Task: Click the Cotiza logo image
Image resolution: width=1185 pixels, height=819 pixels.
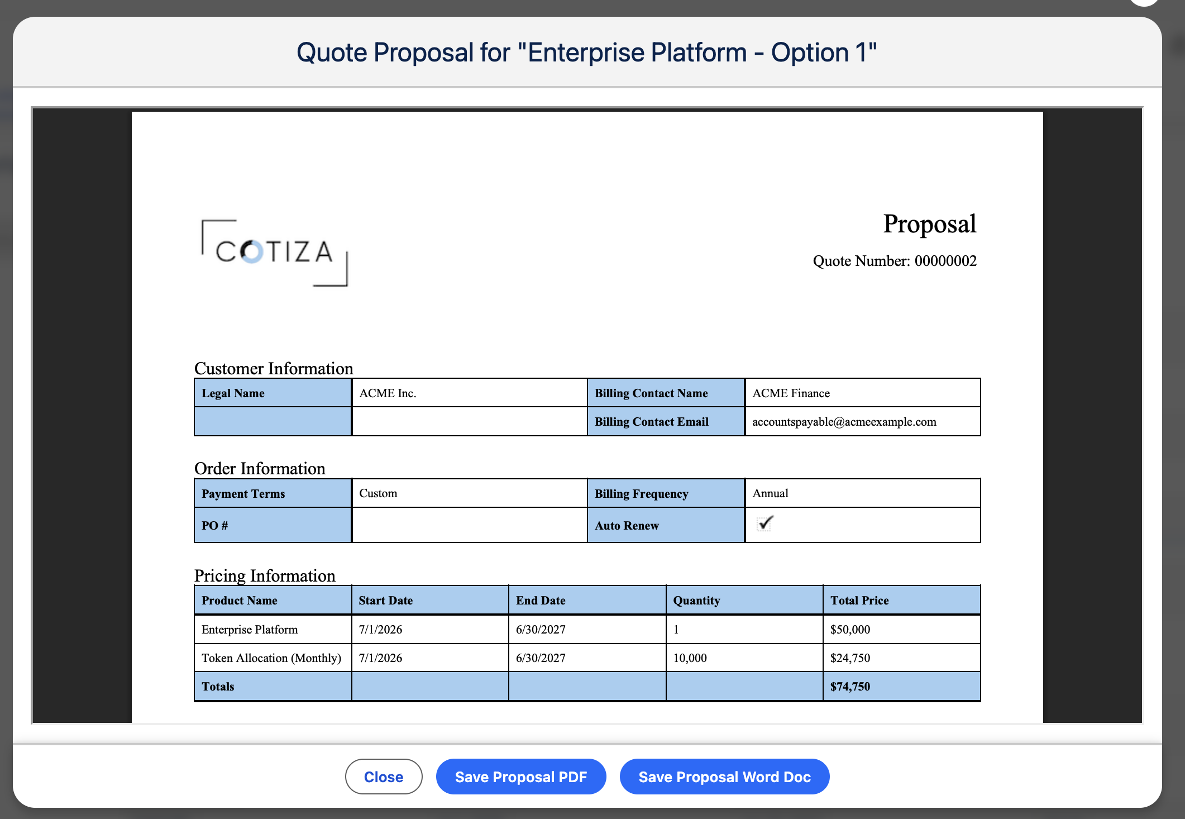Action: click(275, 253)
